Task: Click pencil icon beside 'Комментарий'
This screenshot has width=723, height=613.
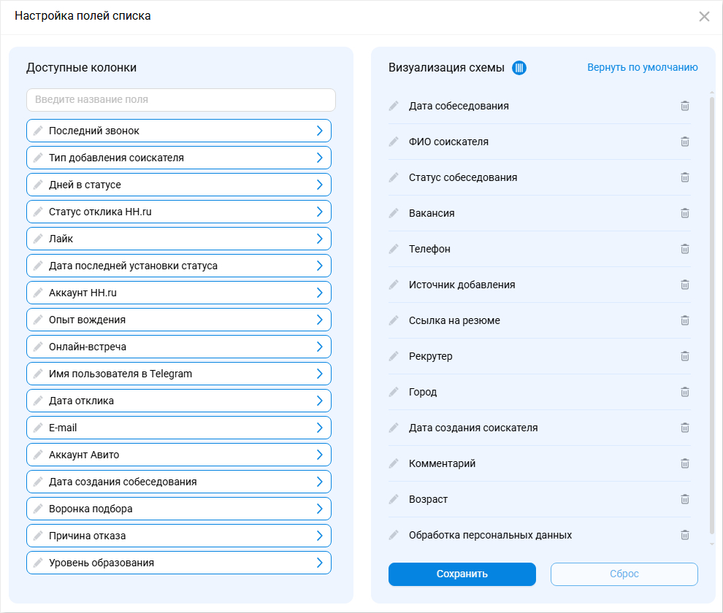Action: pyautogui.click(x=394, y=463)
